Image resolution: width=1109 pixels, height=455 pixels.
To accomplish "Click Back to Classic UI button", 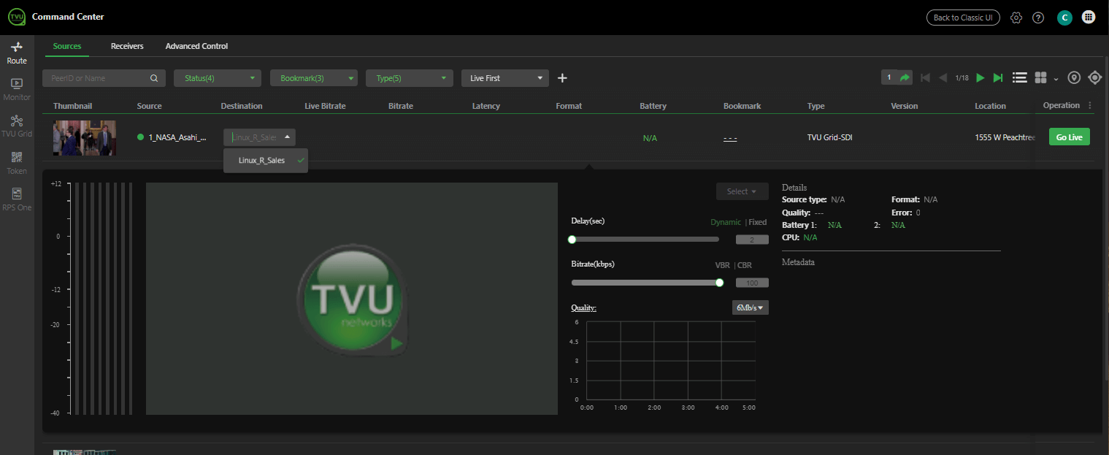I will point(962,18).
